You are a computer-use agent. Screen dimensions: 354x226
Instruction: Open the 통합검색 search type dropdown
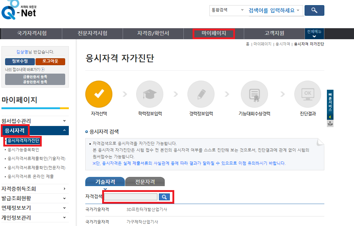227,11
